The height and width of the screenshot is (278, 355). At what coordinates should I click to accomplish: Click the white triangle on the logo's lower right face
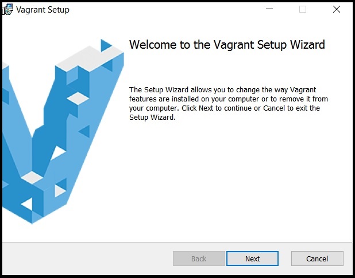(x=60, y=191)
